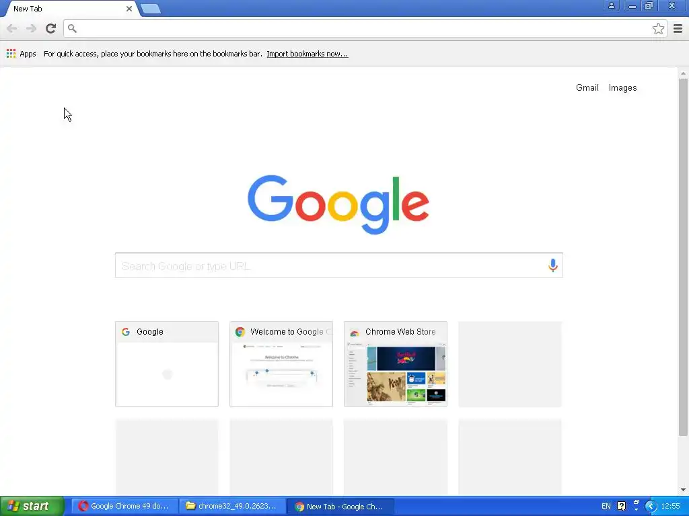
Task: Open the Chrome Web Store thumbnail
Action: [x=396, y=364]
